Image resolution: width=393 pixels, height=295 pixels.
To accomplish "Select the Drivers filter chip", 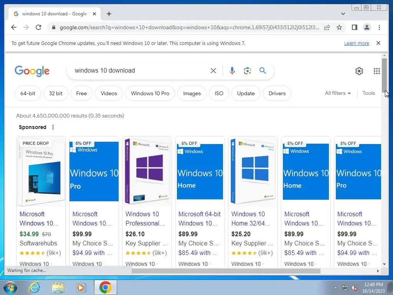I will [277, 93].
